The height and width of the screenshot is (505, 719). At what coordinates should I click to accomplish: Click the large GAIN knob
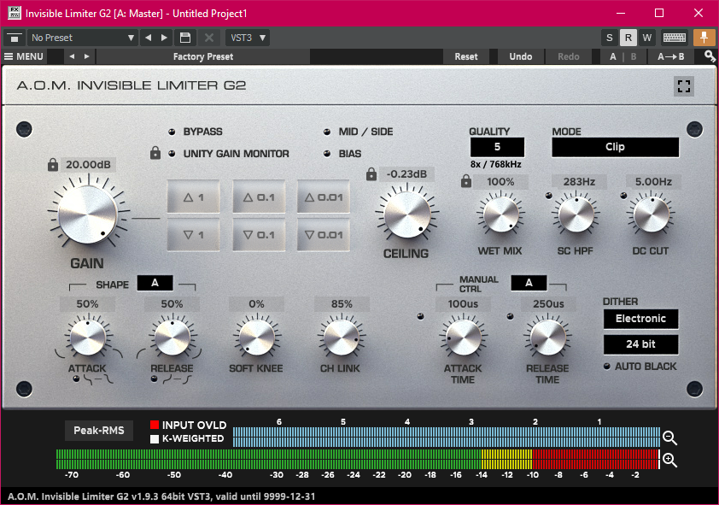[88, 214]
